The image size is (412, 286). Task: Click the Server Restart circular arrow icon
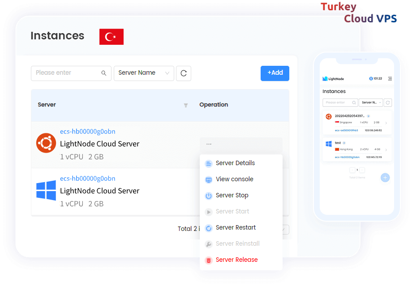[x=208, y=227]
